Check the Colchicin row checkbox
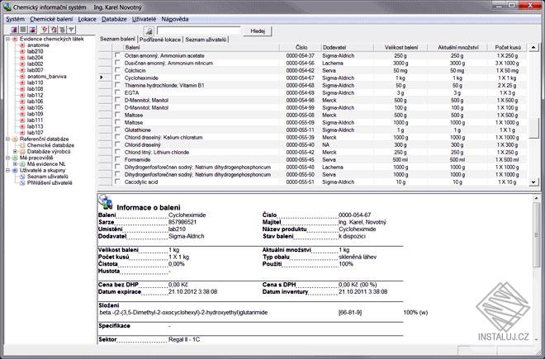 click(117, 69)
